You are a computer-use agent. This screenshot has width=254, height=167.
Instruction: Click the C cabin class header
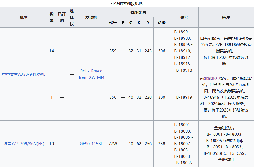coord(131,23)
